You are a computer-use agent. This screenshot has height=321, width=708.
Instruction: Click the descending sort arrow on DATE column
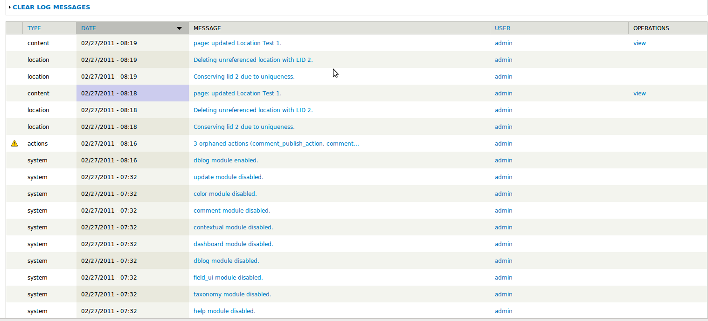[179, 28]
